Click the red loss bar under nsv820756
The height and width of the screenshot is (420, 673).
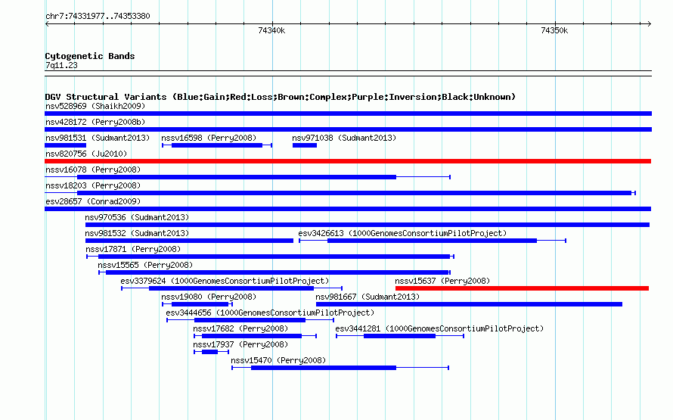coord(348,161)
